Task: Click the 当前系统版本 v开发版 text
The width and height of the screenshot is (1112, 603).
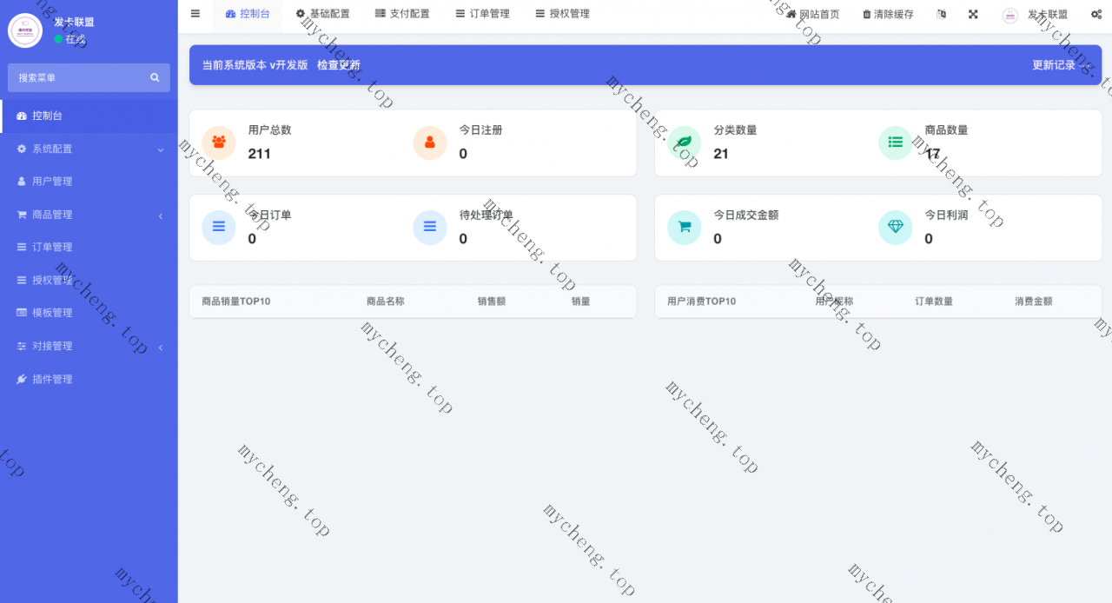Action: click(255, 65)
